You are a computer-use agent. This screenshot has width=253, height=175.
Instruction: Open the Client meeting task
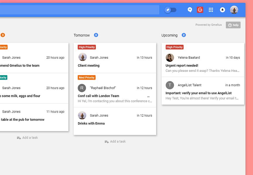coord(89,65)
